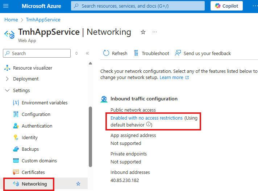Screen dimensions: 258x191
Task: Favorite the Networking page with the star
Action: (143, 32)
